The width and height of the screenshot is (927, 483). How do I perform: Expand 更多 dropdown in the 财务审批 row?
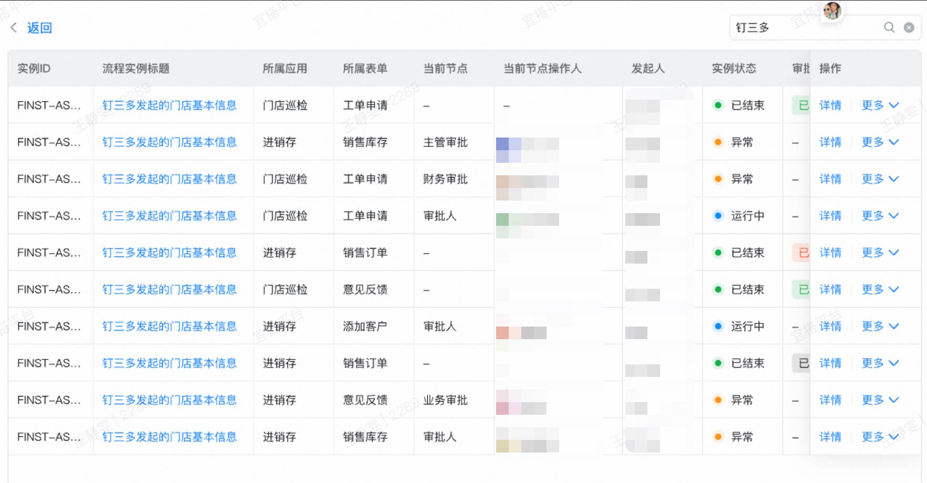pos(880,179)
